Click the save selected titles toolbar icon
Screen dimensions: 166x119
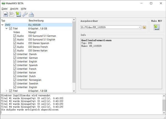click(18, 14)
